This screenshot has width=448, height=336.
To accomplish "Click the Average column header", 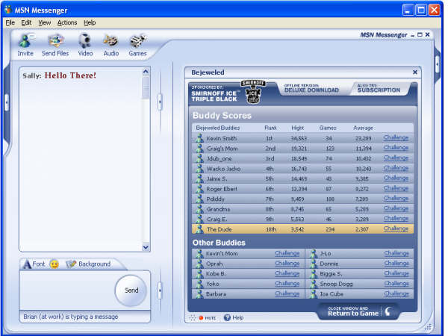I will click(x=363, y=128).
